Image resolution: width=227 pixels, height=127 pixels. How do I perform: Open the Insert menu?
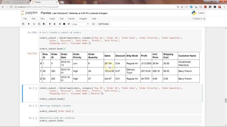pos(52,19)
